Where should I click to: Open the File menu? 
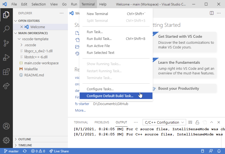click(14, 4)
